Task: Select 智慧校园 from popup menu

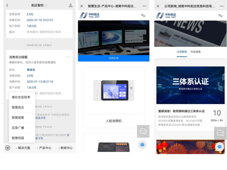Action: [22, 138]
